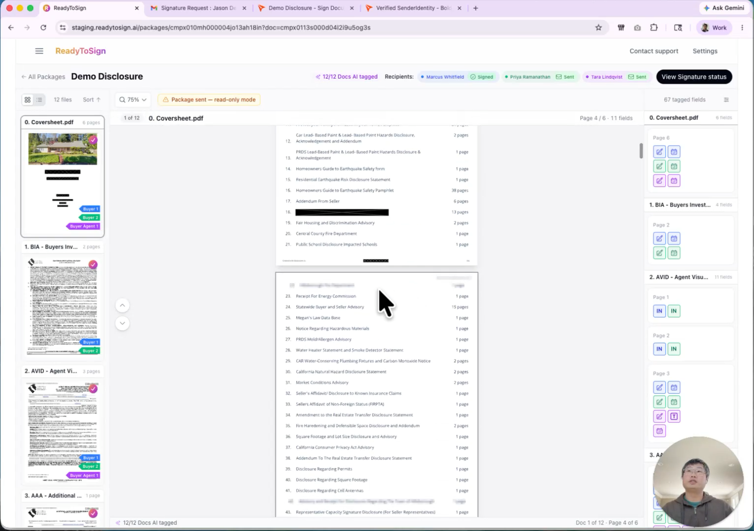The height and width of the screenshot is (531, 754).
Task: Select BIA Page 2 green signature field
Action: 660,253
